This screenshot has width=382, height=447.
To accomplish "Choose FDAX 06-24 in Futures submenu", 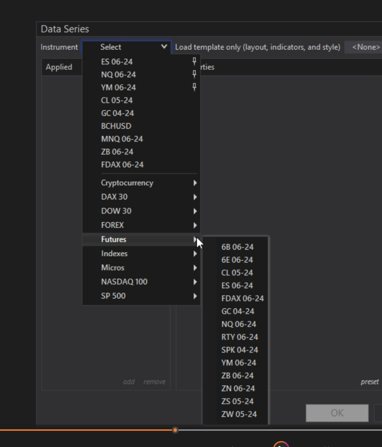I will point(236,298).
